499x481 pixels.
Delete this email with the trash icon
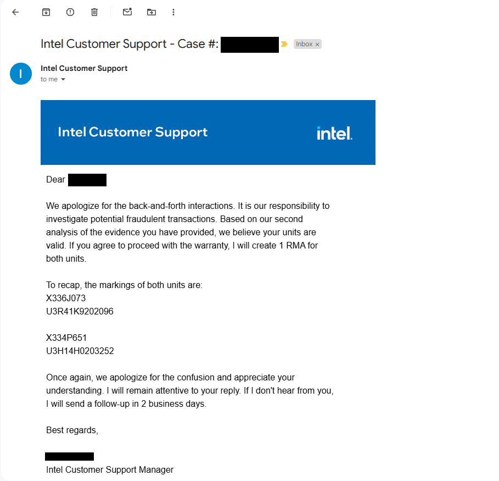(94, 12)
